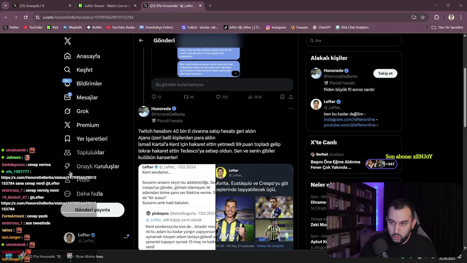Open @_Lefter_ profile in Alakalı kişiler

332,107
